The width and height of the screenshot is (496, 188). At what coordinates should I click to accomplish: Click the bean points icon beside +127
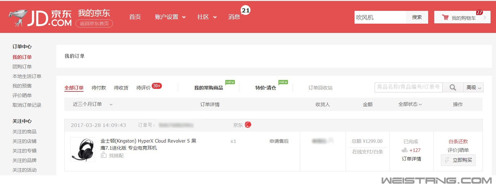tap(405, 150)
